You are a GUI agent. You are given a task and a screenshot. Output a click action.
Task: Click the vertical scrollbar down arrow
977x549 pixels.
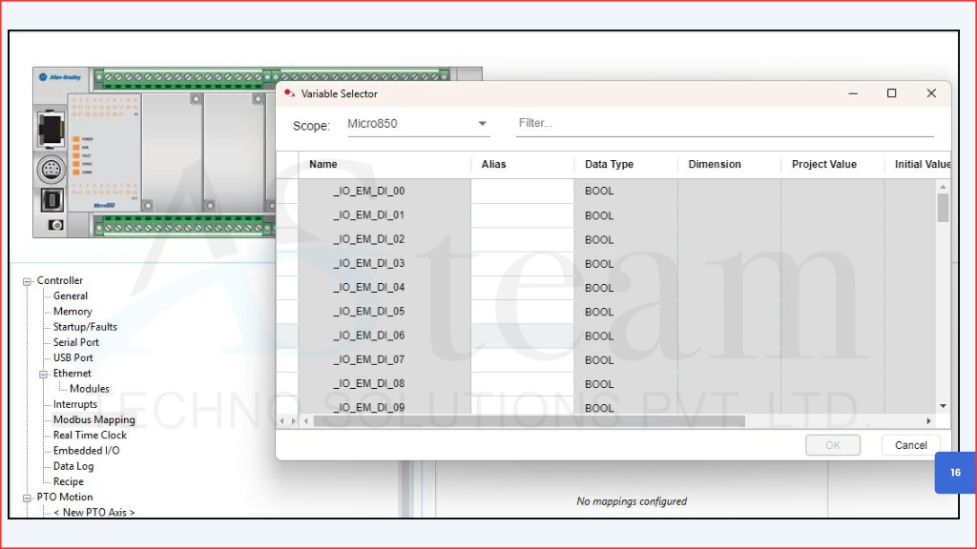click(x=943, y=406)
